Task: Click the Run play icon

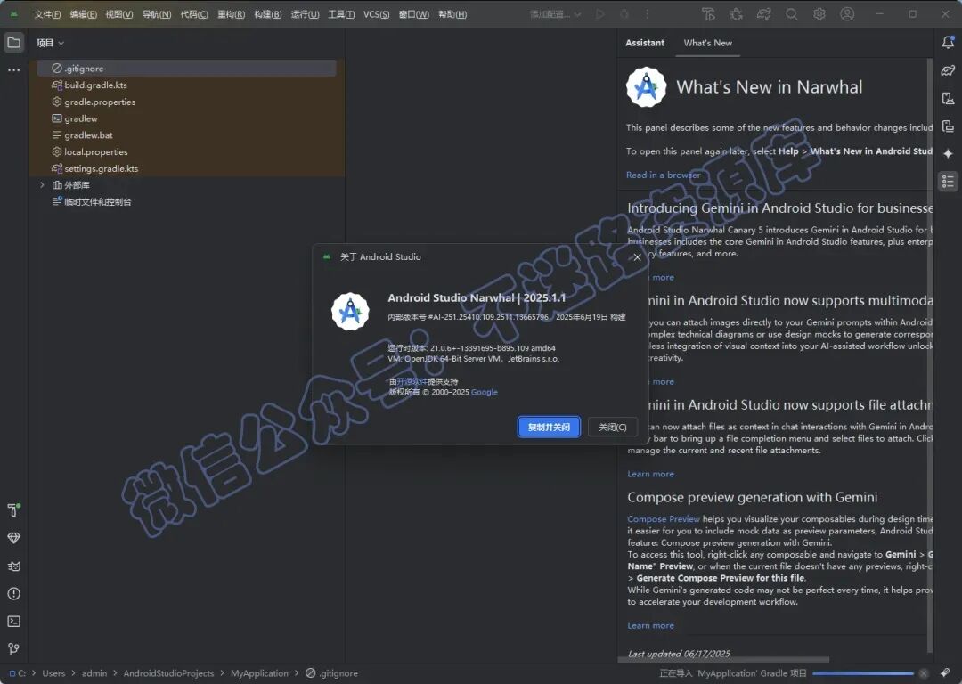Action: [x=600, y=14]
